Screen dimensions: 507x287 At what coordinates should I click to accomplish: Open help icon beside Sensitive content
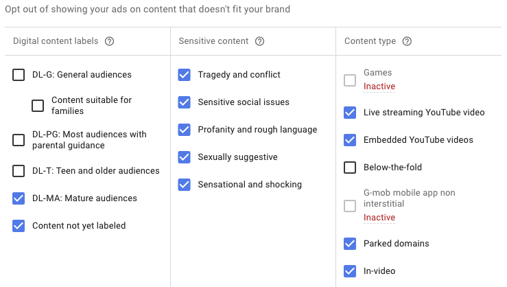point(259,41)
